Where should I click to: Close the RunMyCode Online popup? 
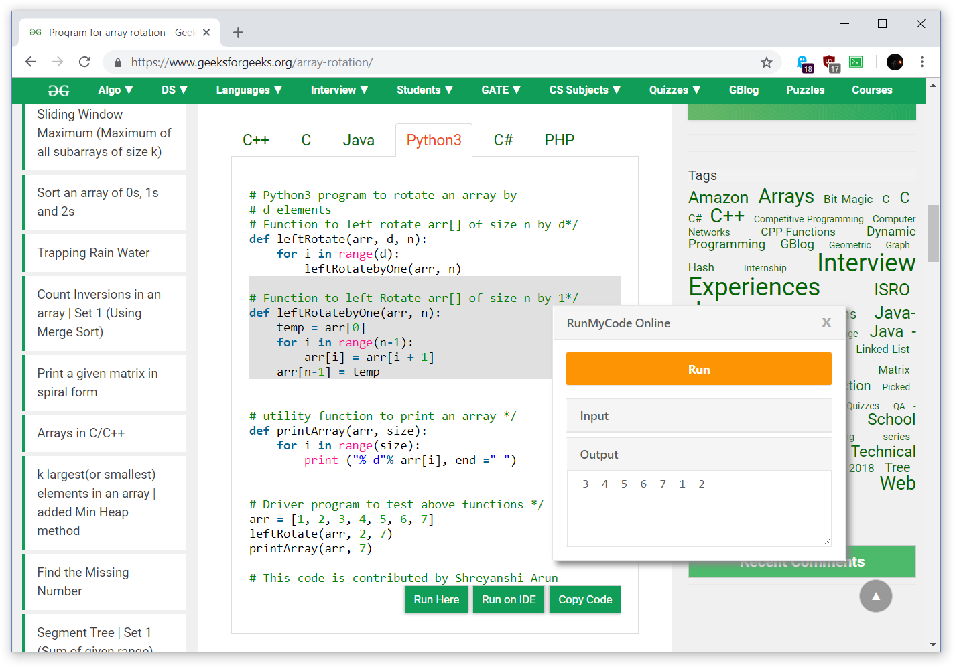tap(826, 323)
